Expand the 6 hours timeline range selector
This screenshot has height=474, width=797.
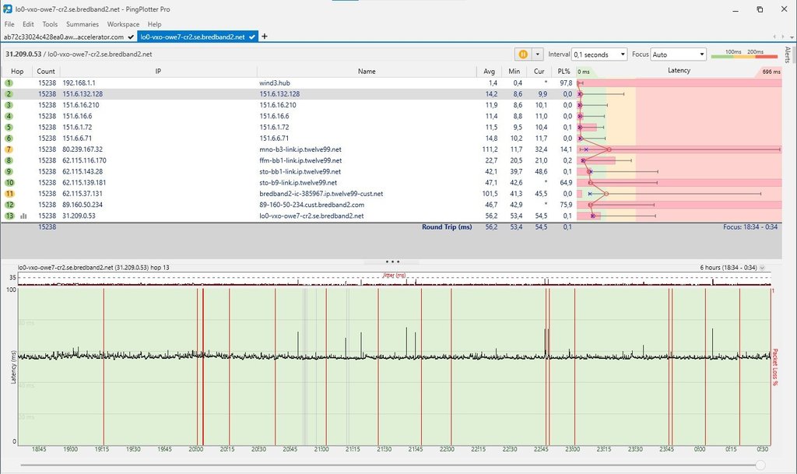[x=762, y=268]
